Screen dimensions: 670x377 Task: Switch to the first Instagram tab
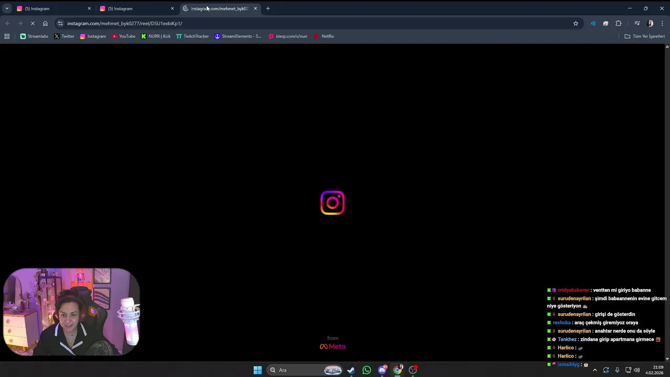point(52,8)
